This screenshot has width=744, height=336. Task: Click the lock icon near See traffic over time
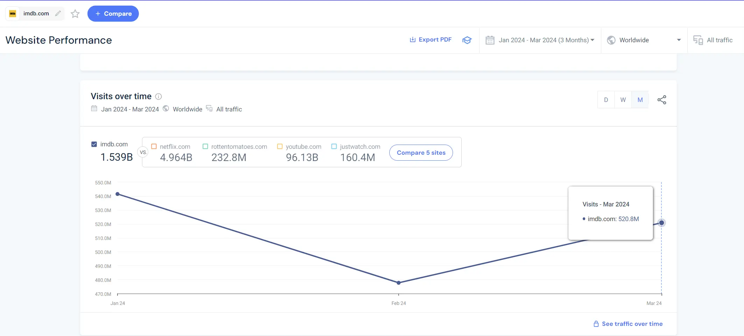[x=596, y=324]
